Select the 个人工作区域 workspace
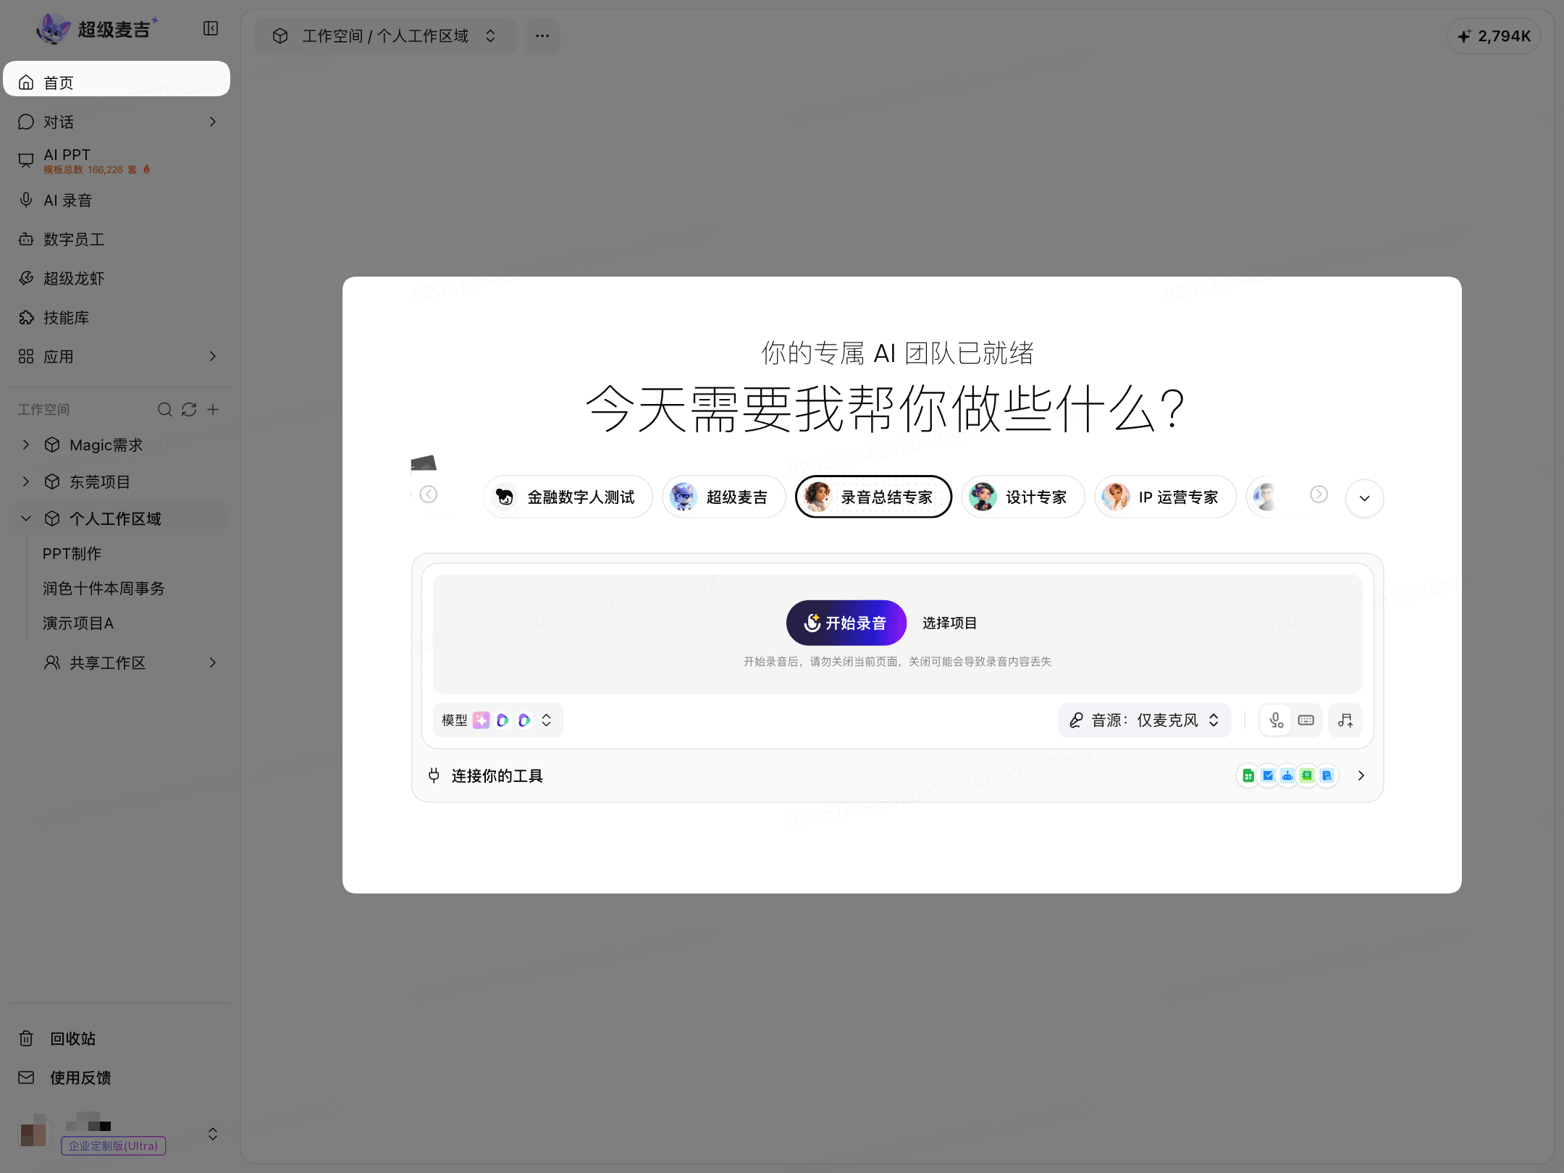 click(x=114, y=519)
